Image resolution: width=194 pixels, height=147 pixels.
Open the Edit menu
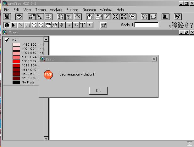pyautogui.click(x=16, y=10)
